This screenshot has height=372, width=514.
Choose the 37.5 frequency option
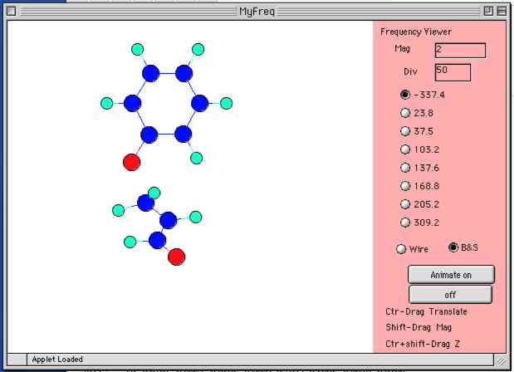coord(405,131)
